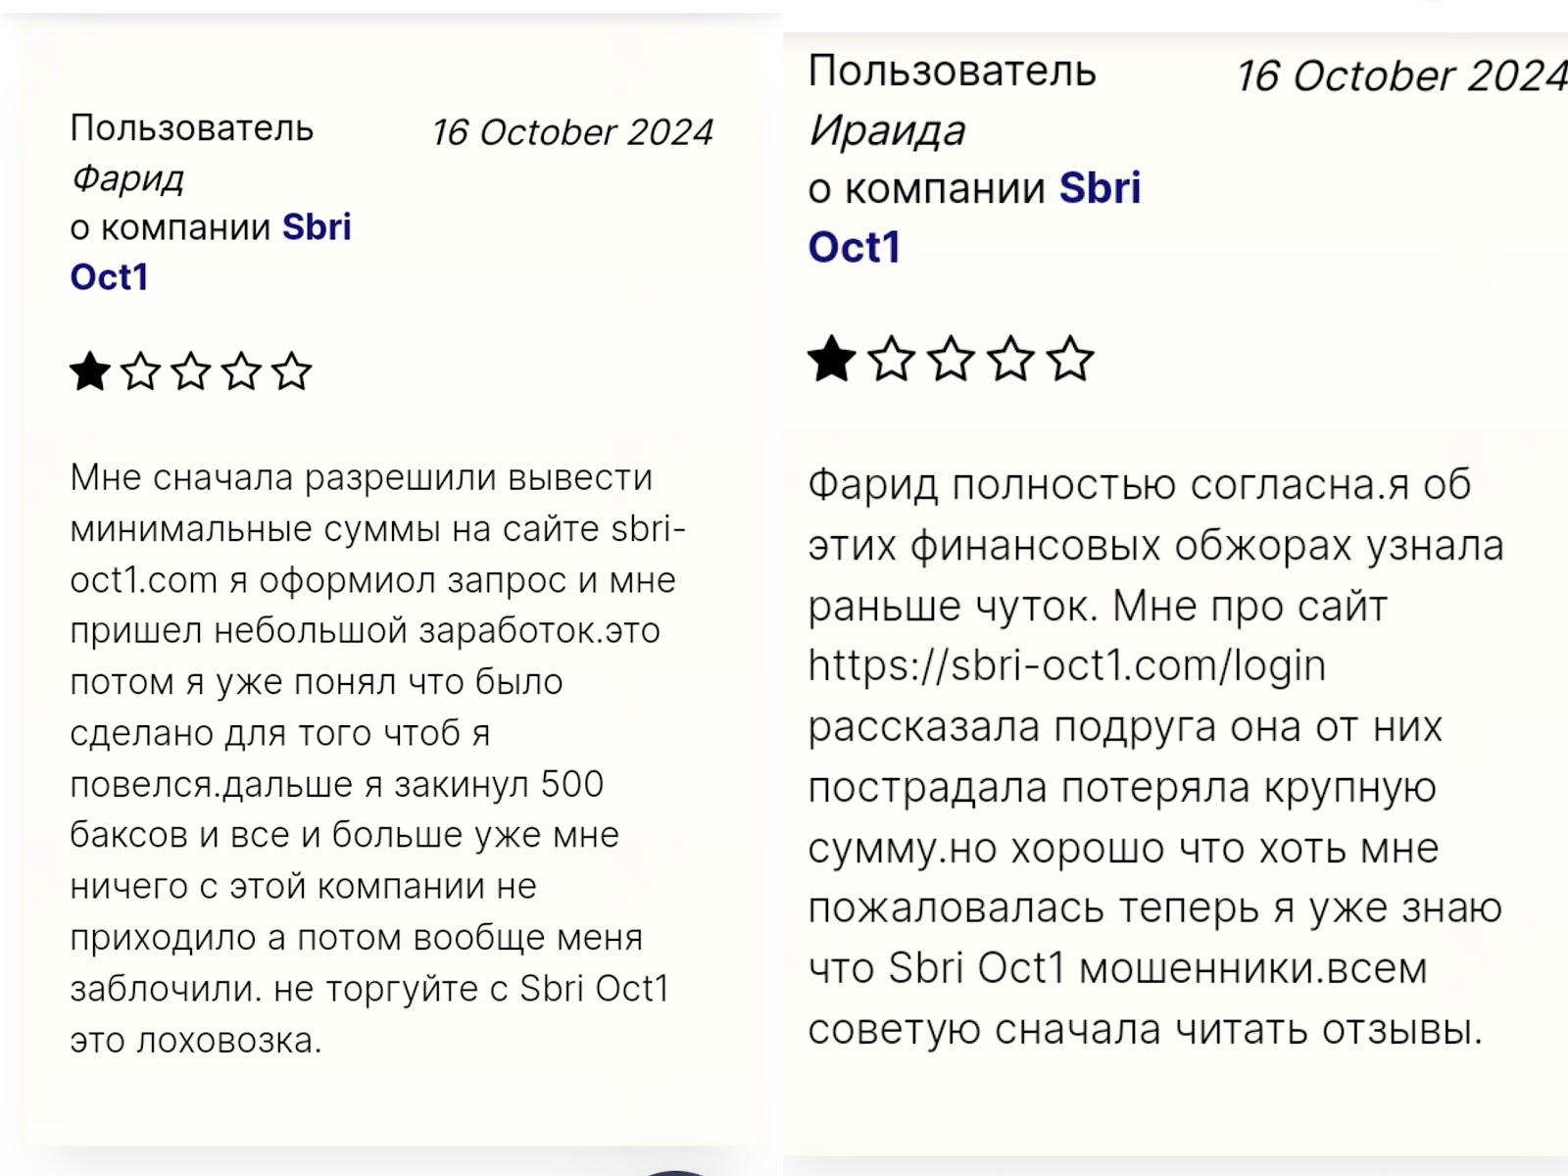
Task: Click the fourth star in Фарид's rating
Action: point(241,372)
